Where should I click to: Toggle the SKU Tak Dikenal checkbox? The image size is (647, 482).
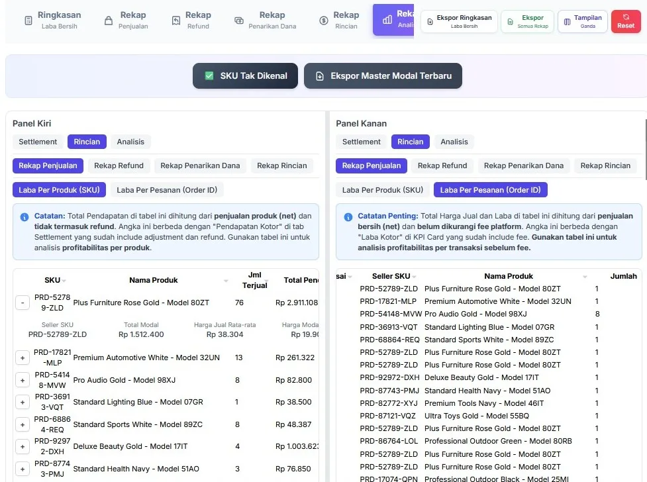[x=209, y=76]
